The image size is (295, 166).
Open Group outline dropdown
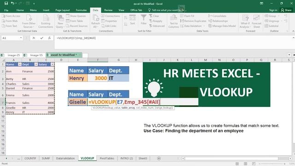[272, 16]
